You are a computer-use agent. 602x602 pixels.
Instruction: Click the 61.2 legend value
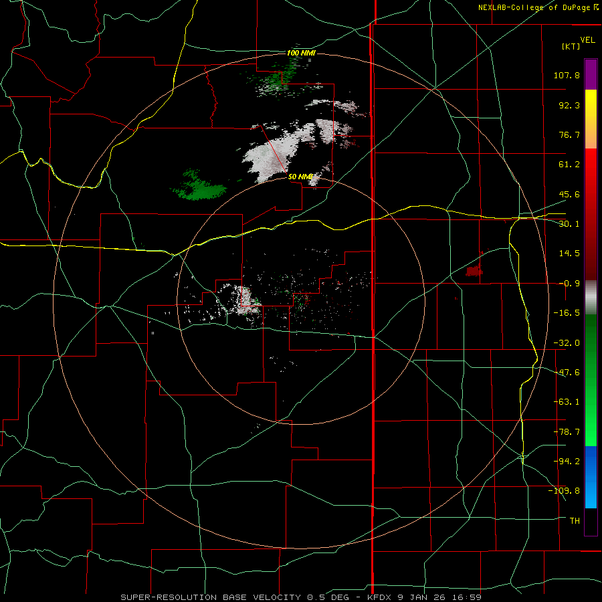pyautogui.click(x=569, y=165)
